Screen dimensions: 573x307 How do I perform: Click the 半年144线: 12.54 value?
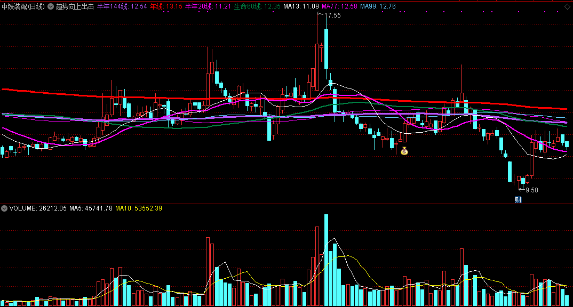[122, 6]
